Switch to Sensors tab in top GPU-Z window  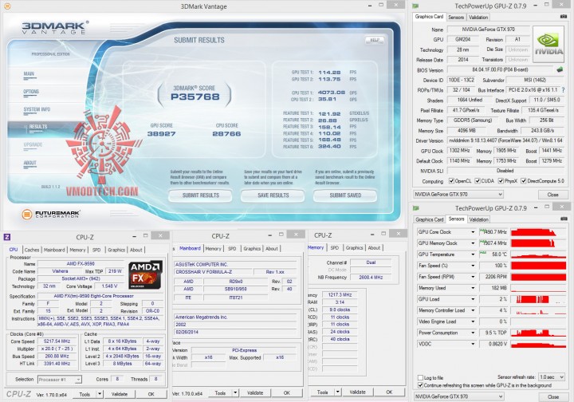456,18
